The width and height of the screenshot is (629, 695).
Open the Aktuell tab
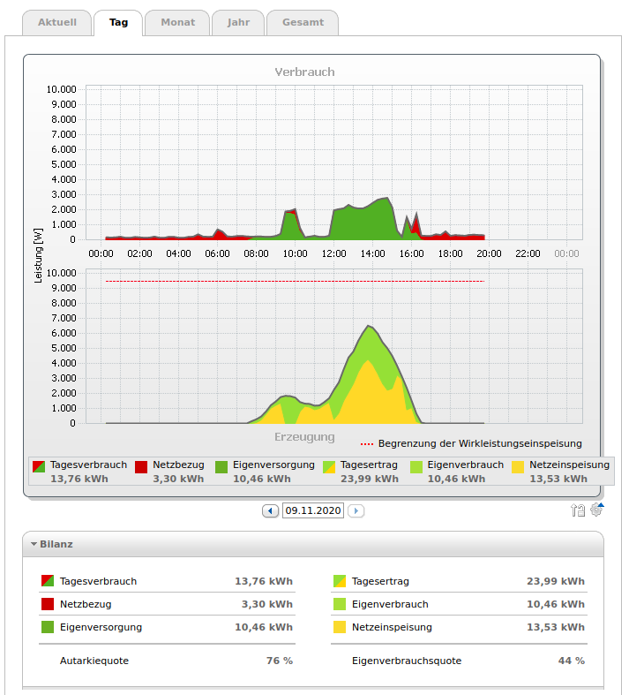coord(57,23)
